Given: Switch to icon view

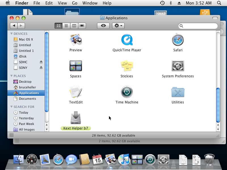Looking at the screenshot, I should pyautogui.click(x=58, y=26).
